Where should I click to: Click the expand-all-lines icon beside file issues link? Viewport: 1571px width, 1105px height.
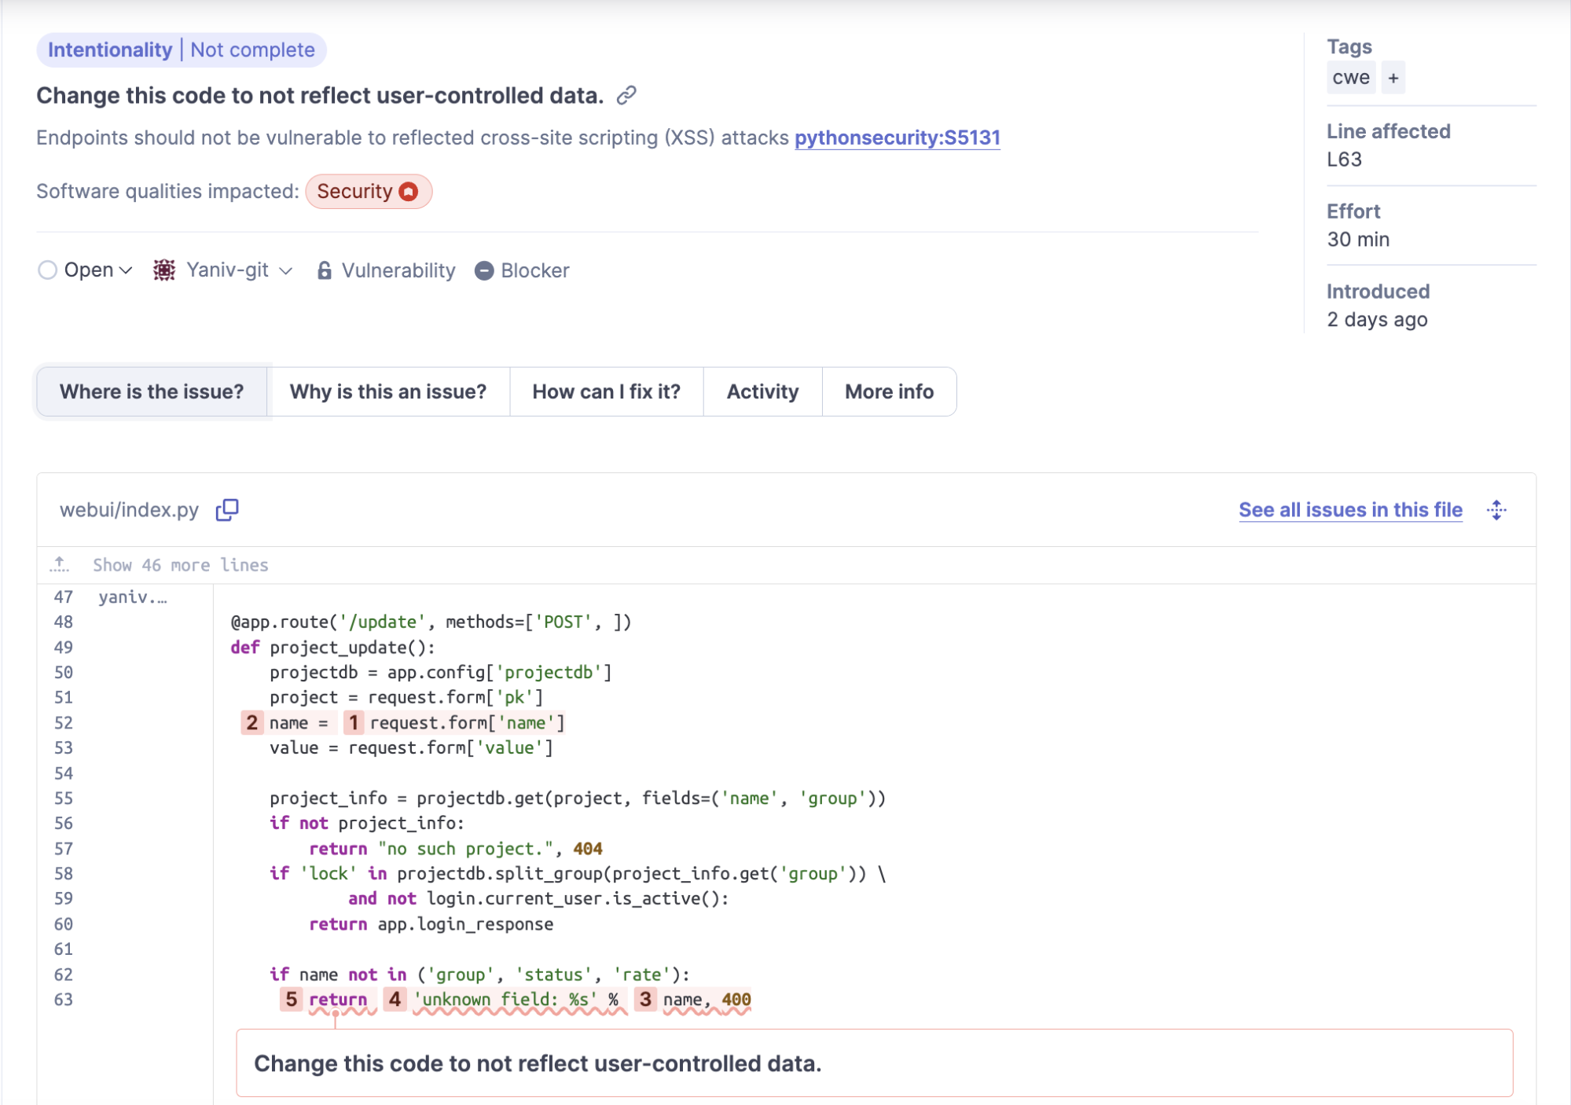click(1496, 510)
